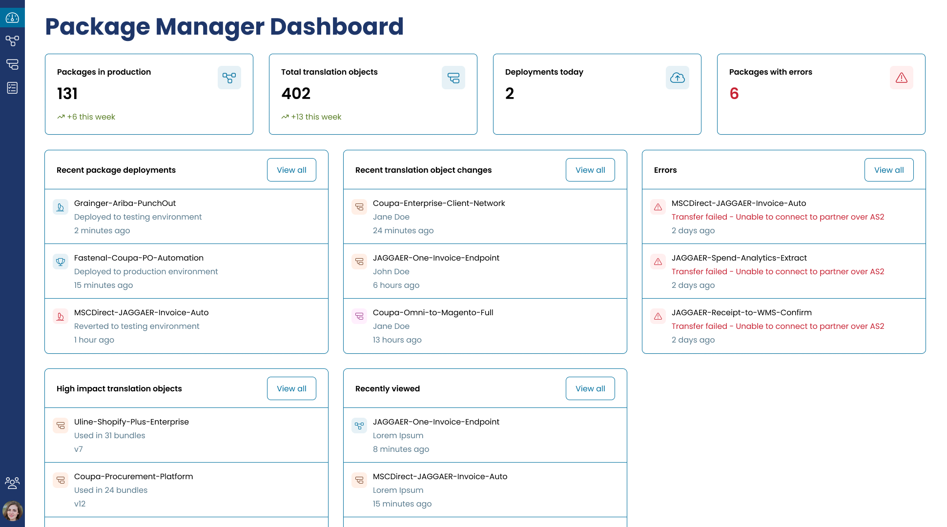947x527 pixels.
Task: Select Coupa-Enterprise-Client-Network translation change
Action: 439,203
